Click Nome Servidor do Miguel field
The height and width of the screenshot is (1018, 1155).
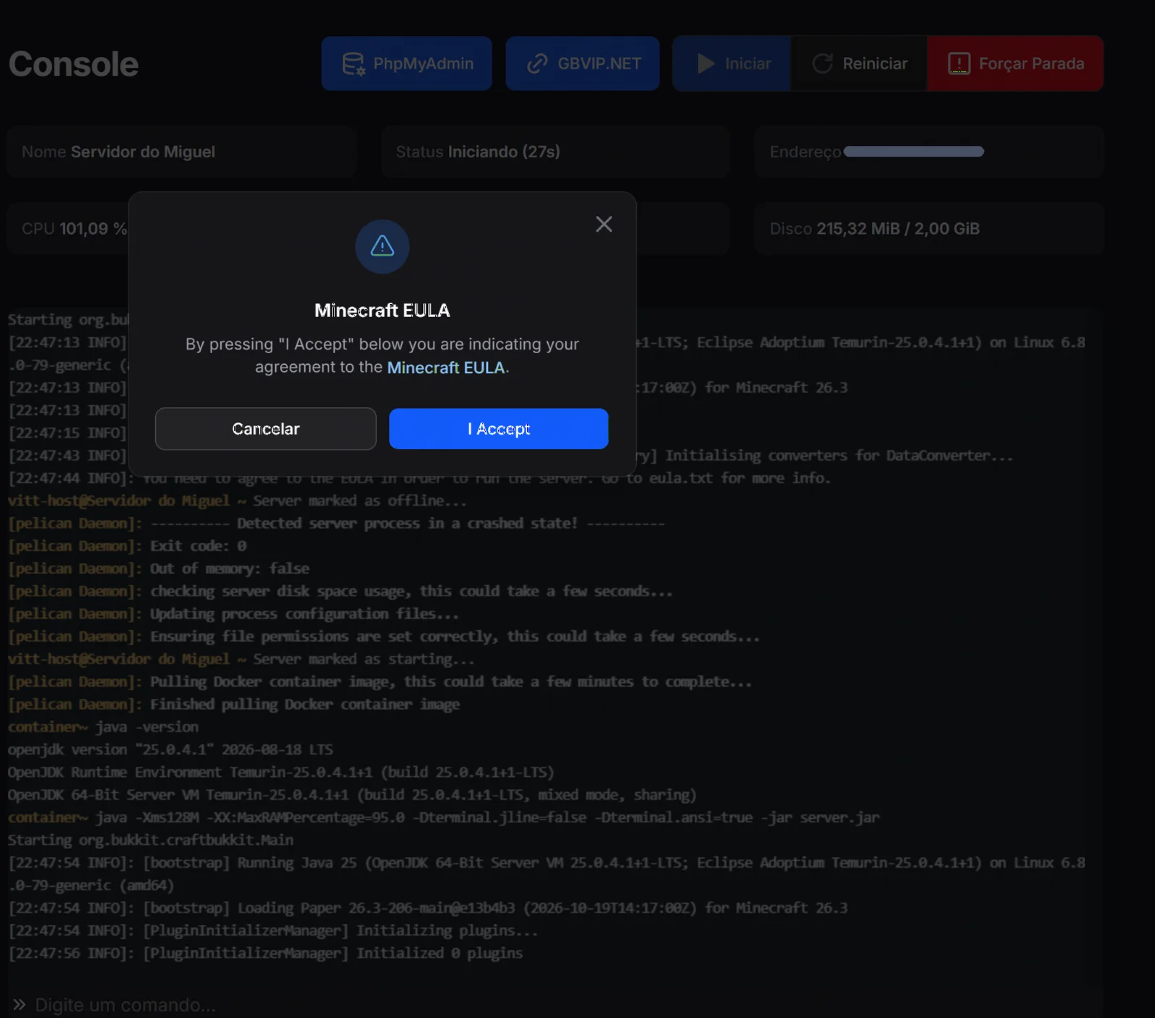pyautogui.click(x=182, y=152)
